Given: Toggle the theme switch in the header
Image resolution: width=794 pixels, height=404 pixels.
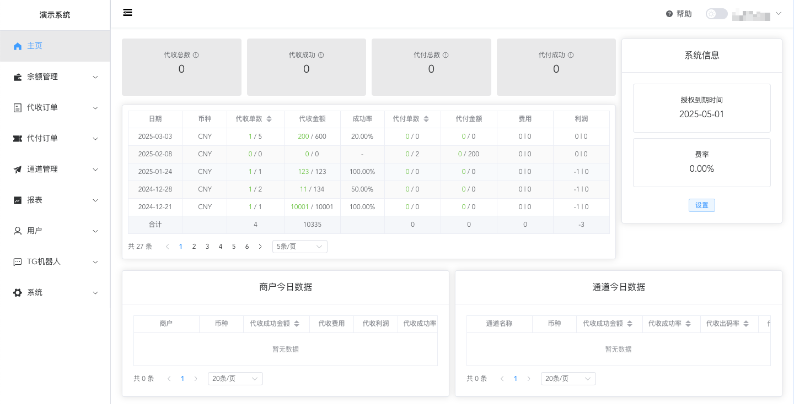Looking at the screenshot, I should click(x=716, y=14).
